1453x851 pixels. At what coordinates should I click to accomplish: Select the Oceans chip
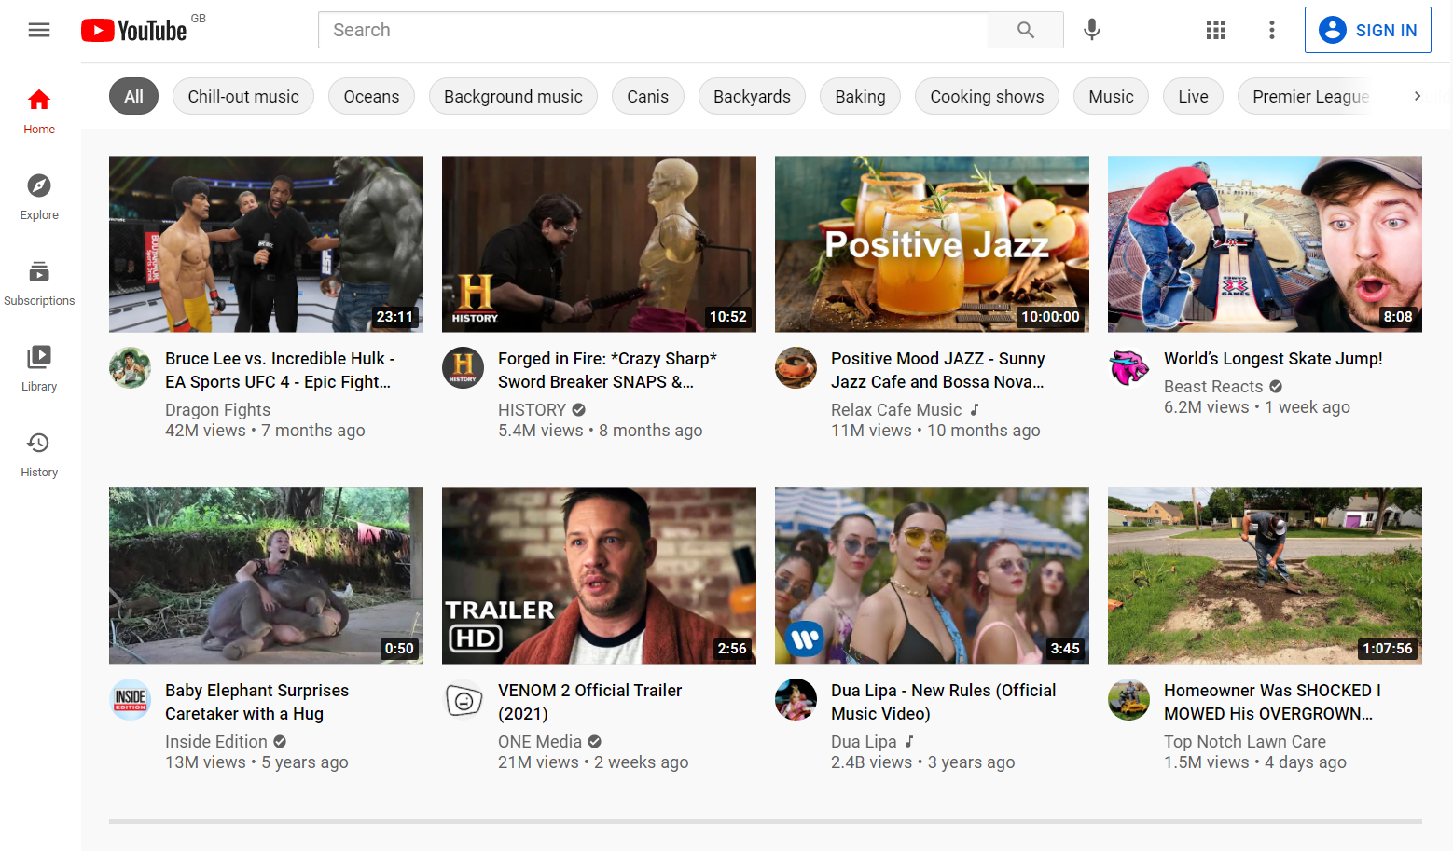tap(371, 96)
